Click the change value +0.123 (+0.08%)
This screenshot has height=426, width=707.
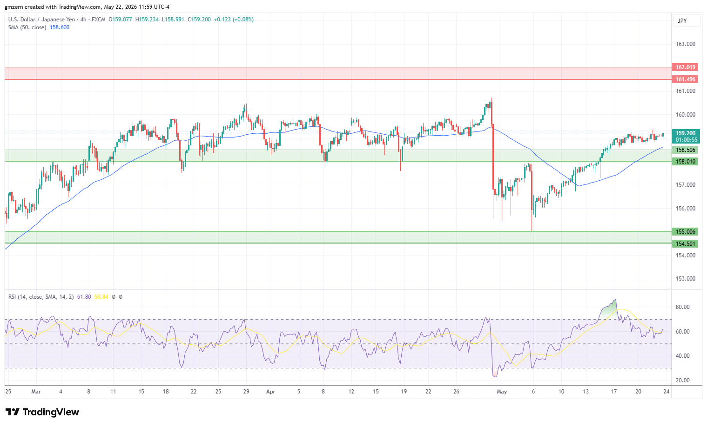coord(234,20)
